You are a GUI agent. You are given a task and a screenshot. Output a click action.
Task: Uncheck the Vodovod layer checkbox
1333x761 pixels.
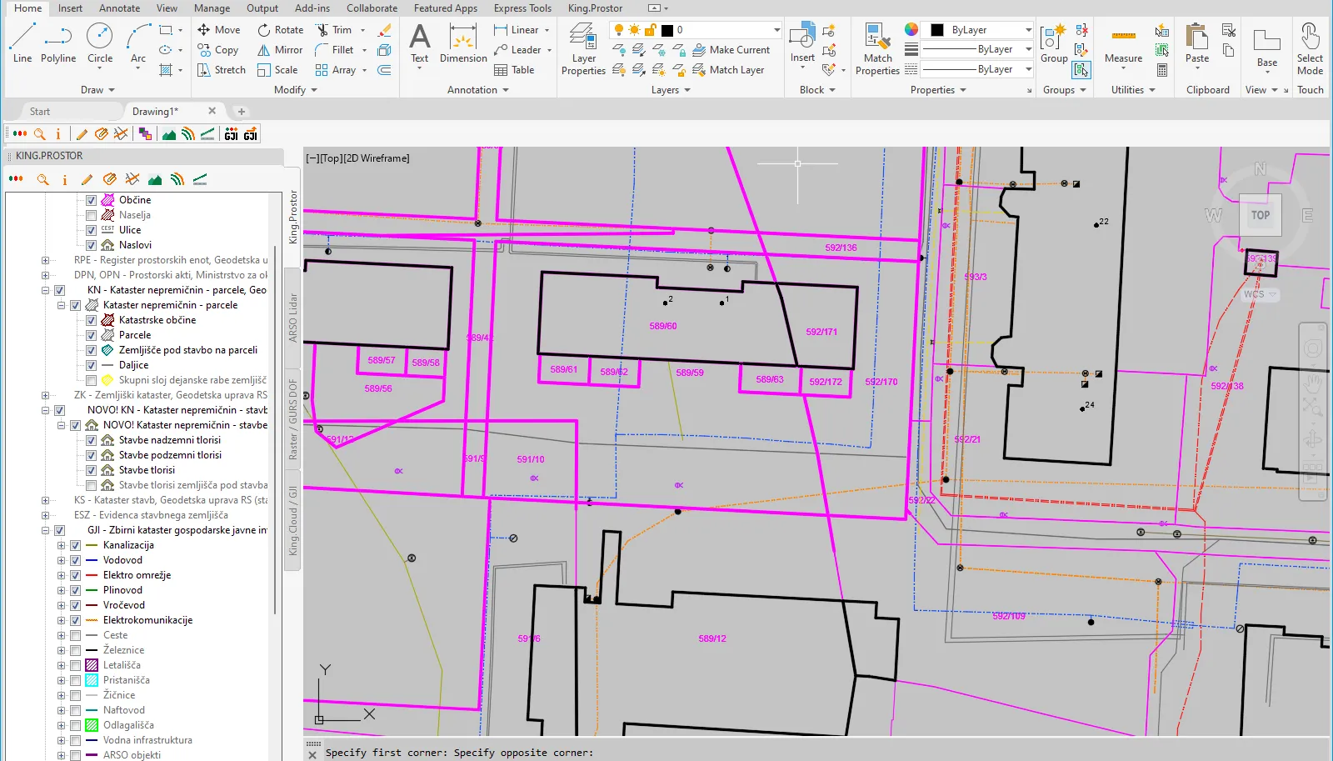76,560
